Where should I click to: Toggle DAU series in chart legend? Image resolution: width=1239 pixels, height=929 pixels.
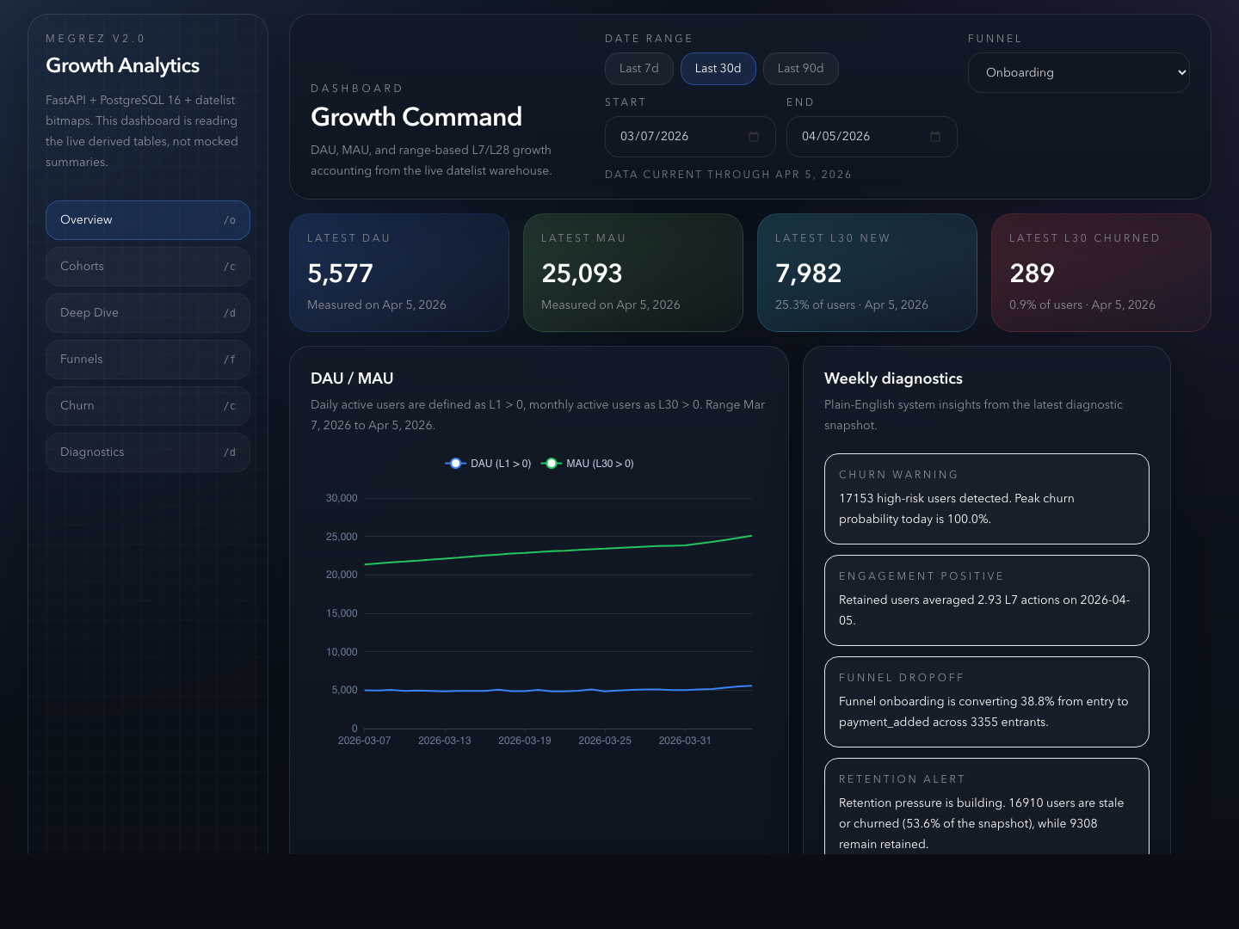[x=488, y=464]
